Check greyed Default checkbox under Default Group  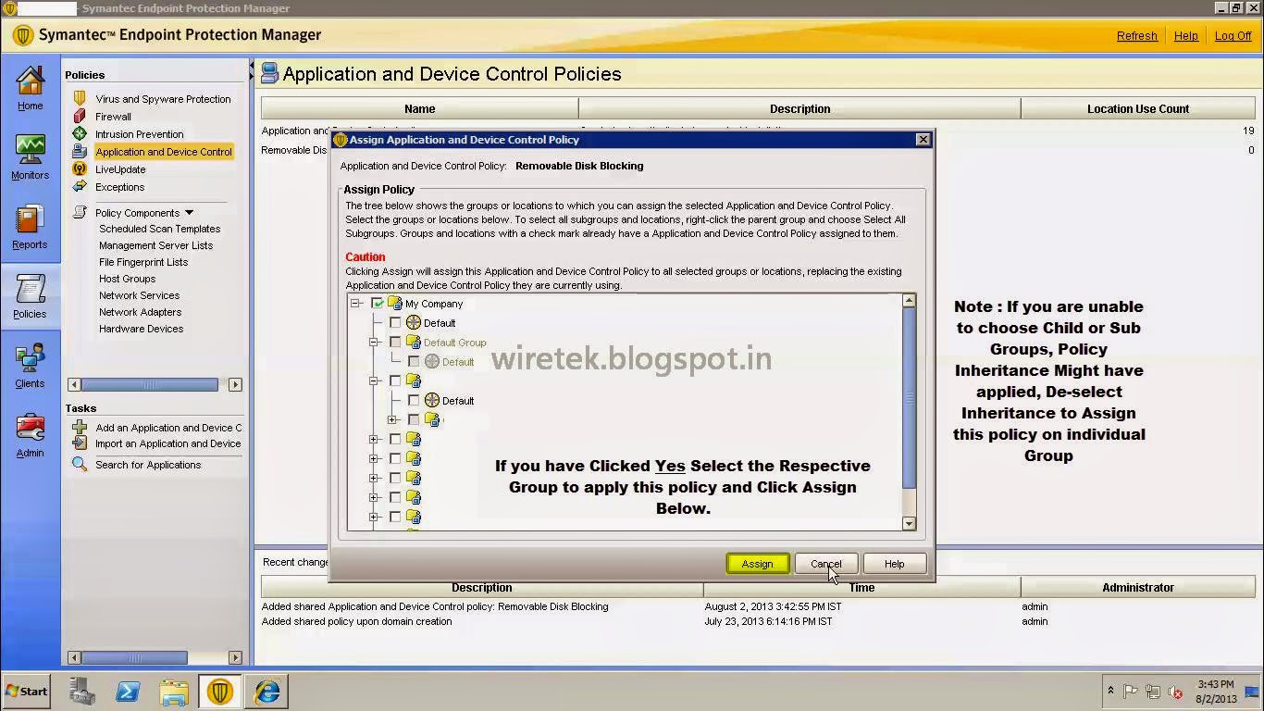point(414,361)
